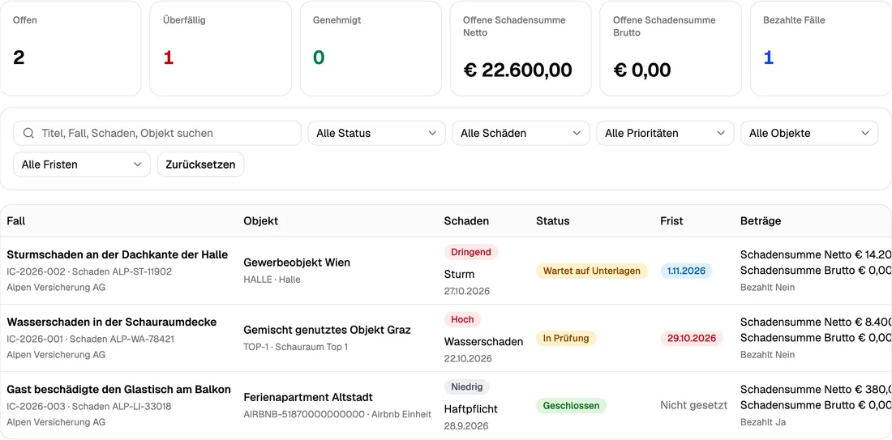Click the Zurücksetzen button

pos(200,164)
